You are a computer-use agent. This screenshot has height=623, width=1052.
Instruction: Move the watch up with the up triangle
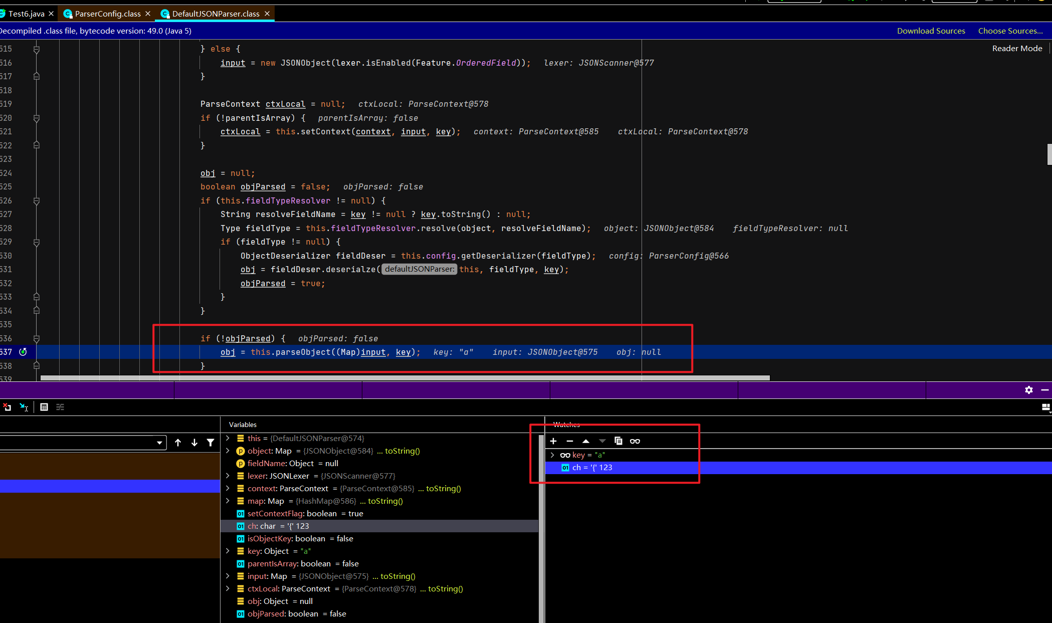pyautogui.click(x=586, y=441)
